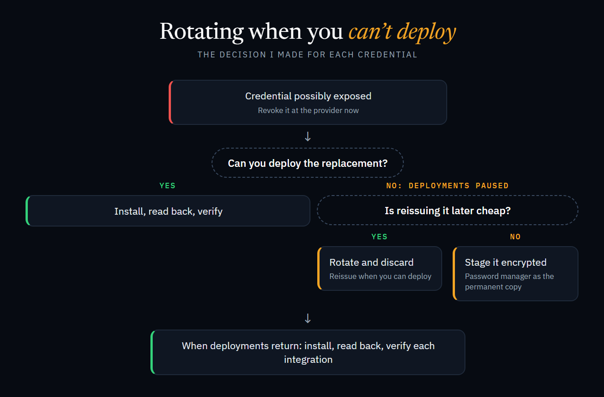Screen dimensions: 604x397
Task: Click the down arrow below the Credential possibly exposed card
Action: tap(308, 136)
